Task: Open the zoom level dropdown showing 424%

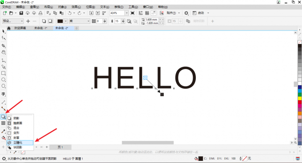Action: click(x=127, y=13)
